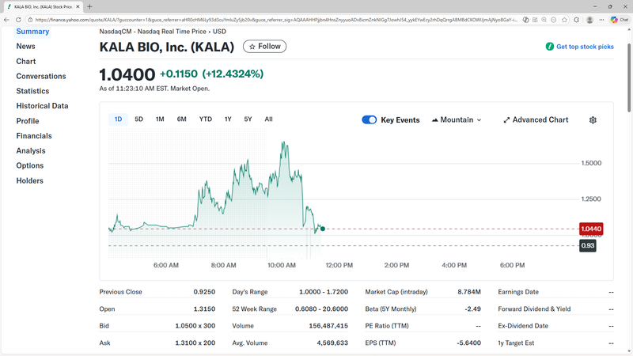The height and width of the screenshot is (356, 633).
Task: Click the 1.0400 current price
Action: 127,74
